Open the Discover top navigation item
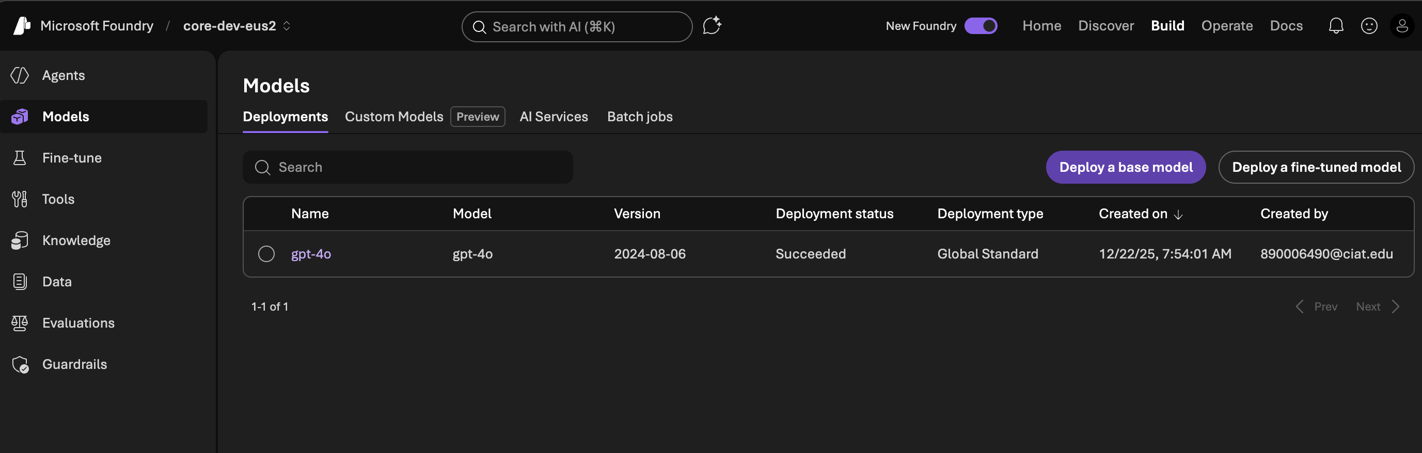This screenshot has width=1422, height=453. click(1106, 26)
